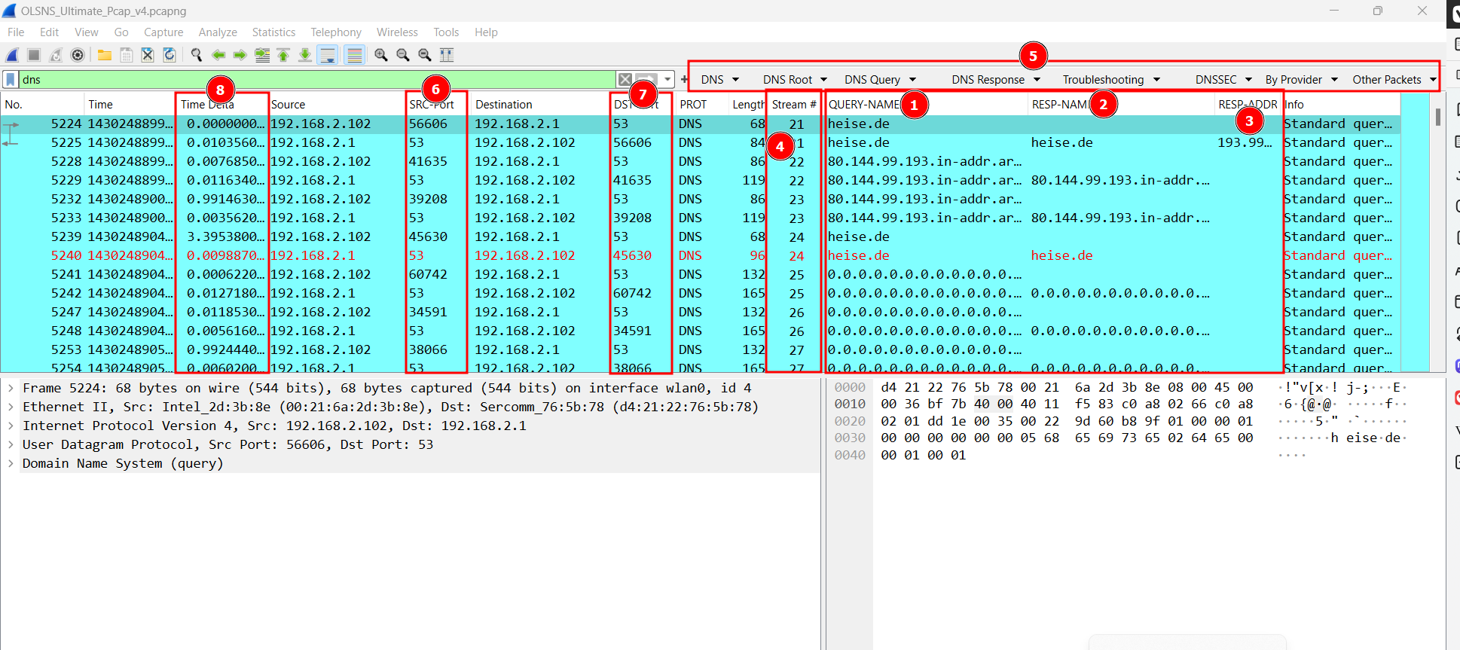This screenshot has width=1460, height=650.
Task: Toggle packet list colorization rules
Action: click(354, 55)
